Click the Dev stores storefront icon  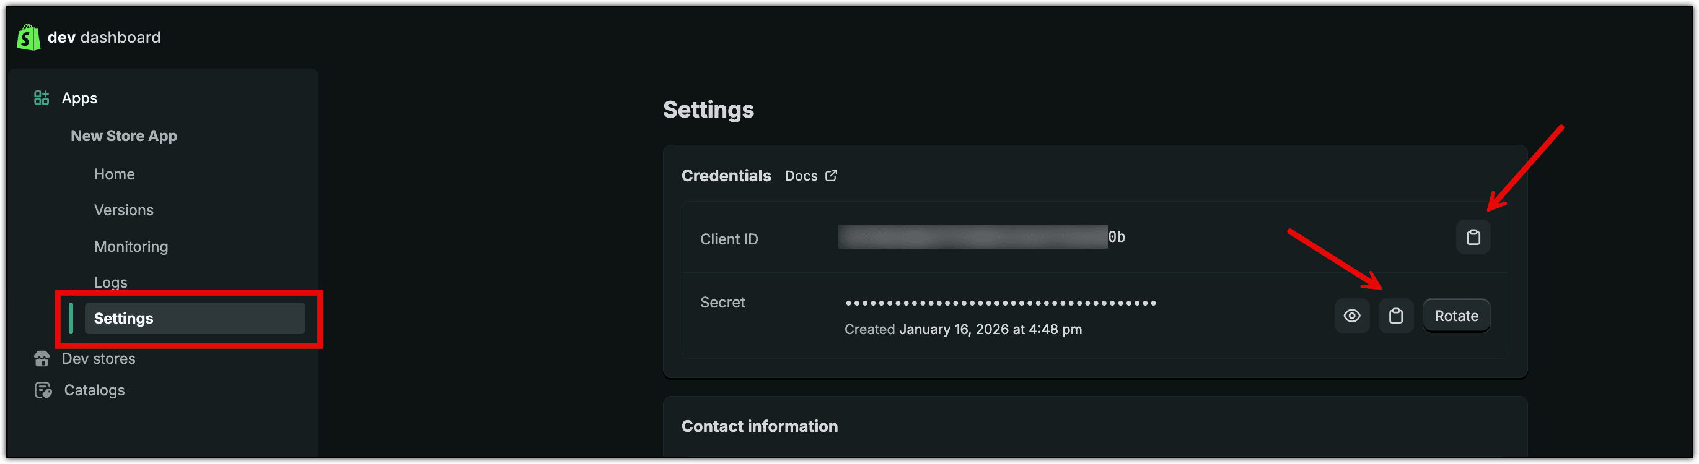coord(42,359)
